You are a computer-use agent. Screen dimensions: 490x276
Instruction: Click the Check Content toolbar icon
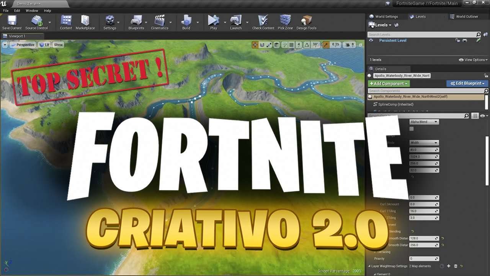pyautogui.click(x=263, y=22)
